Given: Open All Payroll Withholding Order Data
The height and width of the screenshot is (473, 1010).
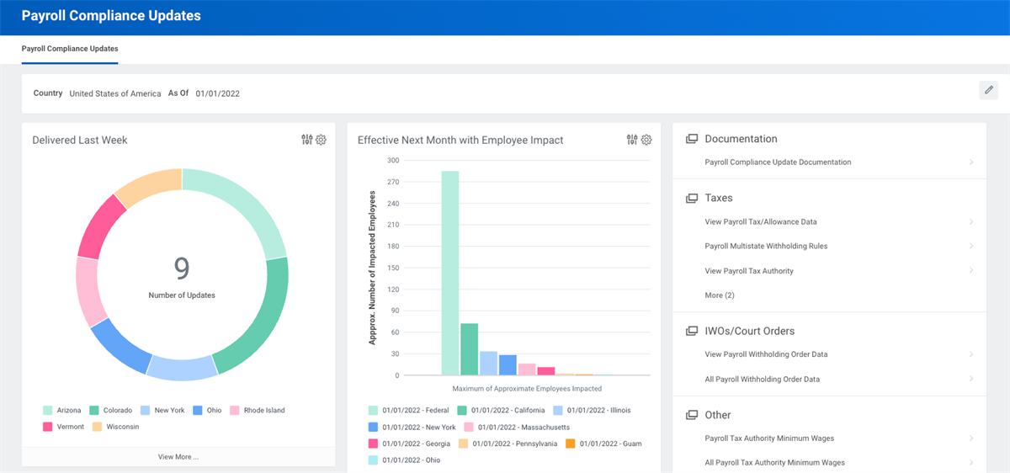Looking at the screenshot, I should [762, 379].
